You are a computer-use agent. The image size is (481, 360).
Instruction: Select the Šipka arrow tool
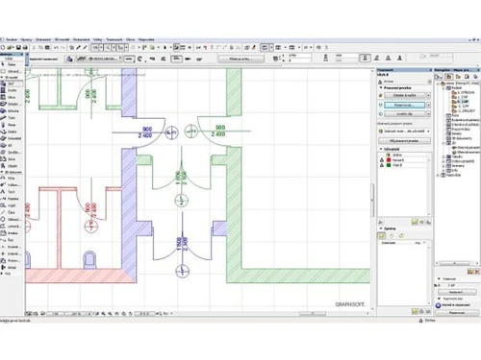click(12, 64)
